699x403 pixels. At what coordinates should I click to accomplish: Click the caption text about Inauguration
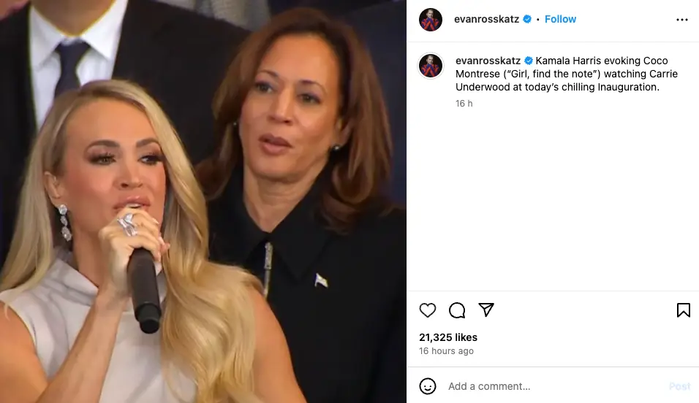click(x=567, y=74)
